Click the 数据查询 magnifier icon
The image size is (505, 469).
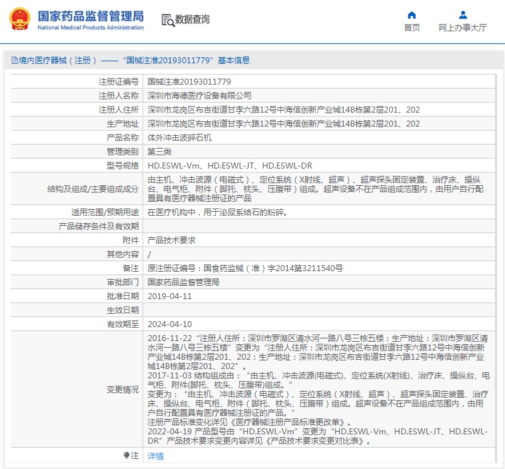(168, 20)
